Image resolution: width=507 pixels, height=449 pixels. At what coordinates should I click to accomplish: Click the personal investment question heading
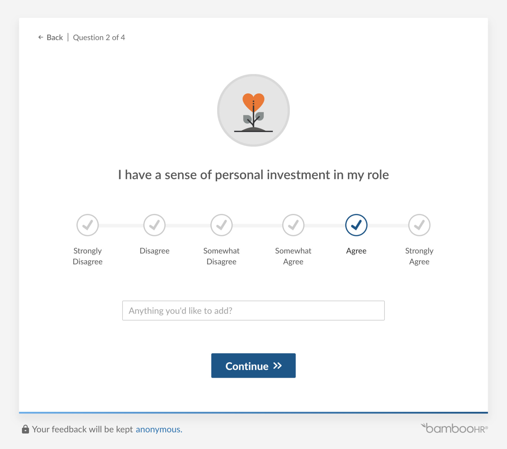pyautogui.click(x=253, y=175)
